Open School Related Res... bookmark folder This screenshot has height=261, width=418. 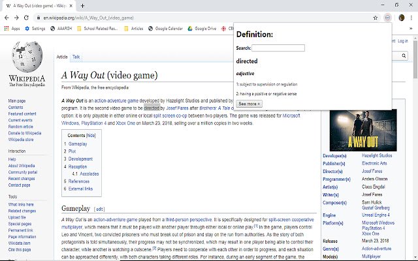click(97, 29)
